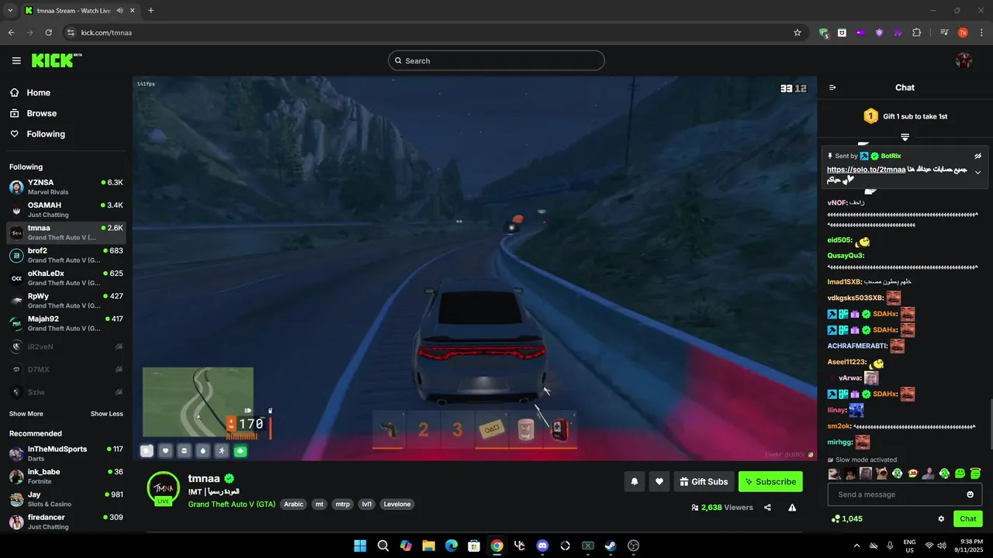Open Discord from the taskbar
The image size is (993, 558).
point(542,546)
